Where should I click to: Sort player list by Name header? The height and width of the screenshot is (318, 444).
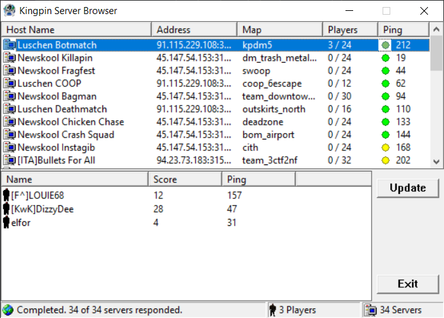75,179
